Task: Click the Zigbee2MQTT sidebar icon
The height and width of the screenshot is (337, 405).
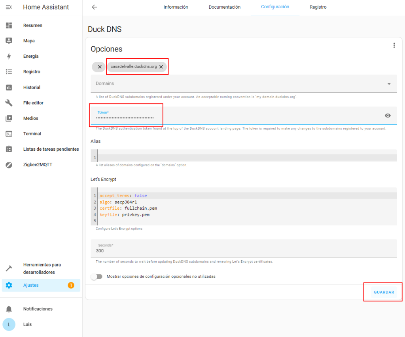Action: pos(9,165)
